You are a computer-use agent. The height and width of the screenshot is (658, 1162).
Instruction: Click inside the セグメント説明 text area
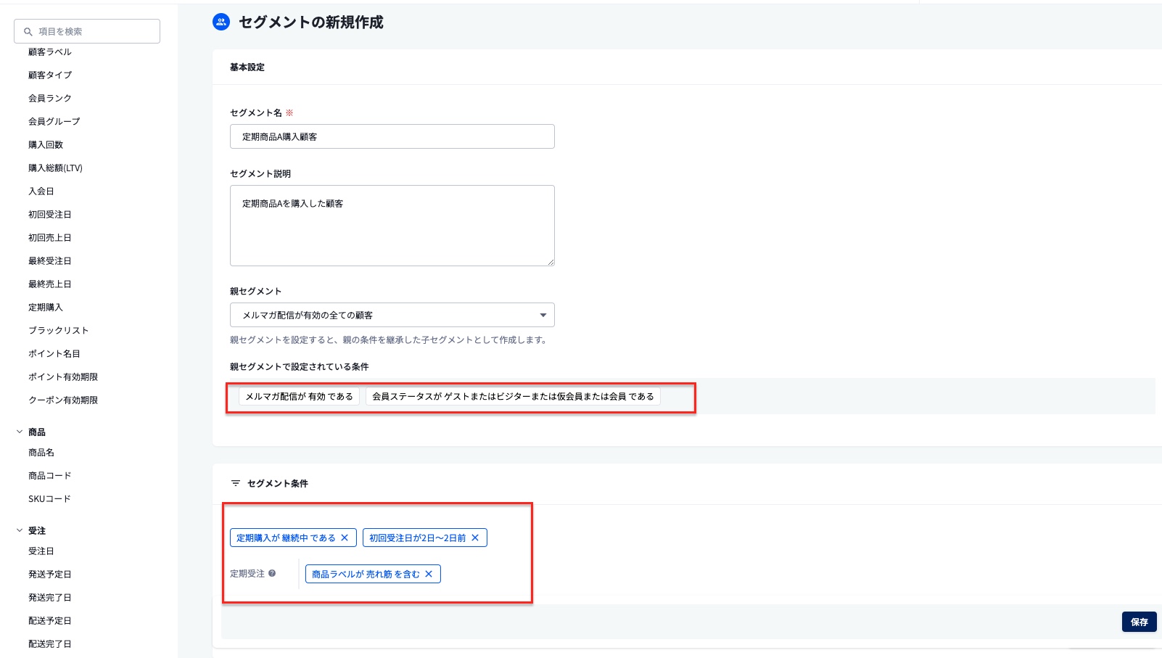point(392,225)
